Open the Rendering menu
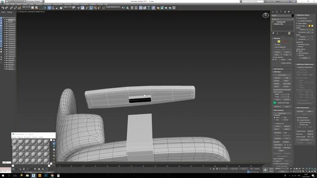 [x=68, y=4]
